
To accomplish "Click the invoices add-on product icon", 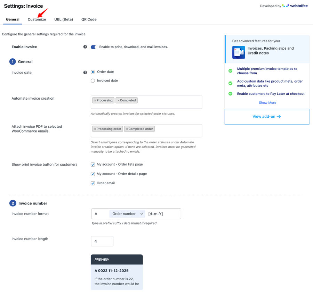I will [239, 52].
